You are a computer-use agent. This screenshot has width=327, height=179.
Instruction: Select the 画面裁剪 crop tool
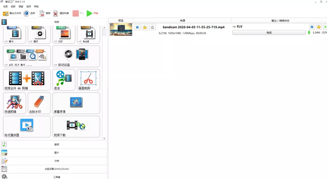click(88, 80)
